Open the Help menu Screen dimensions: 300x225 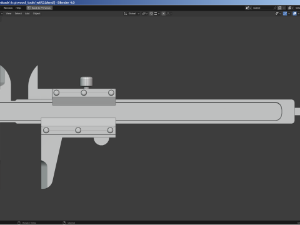(x=18, y=8)
